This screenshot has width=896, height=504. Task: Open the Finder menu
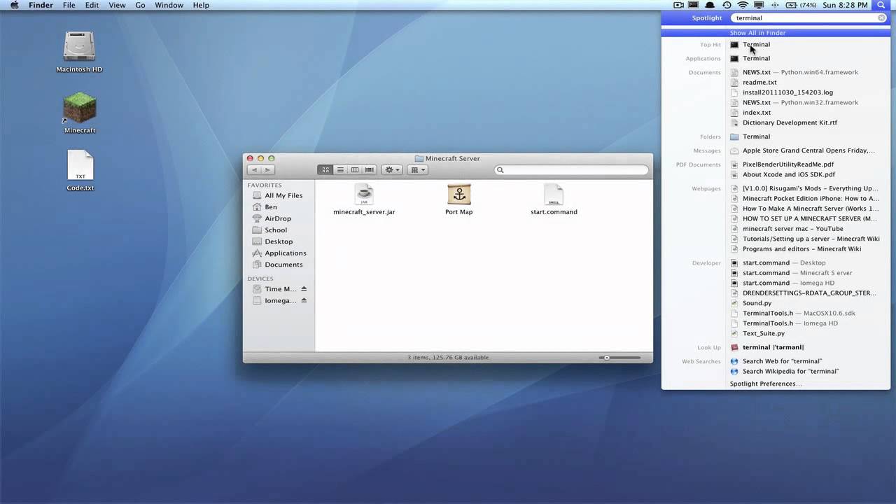tap(41, 5)
